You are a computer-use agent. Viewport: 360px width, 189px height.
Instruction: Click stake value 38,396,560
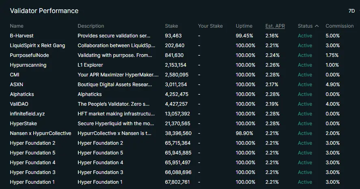click(x=178, y=133)
